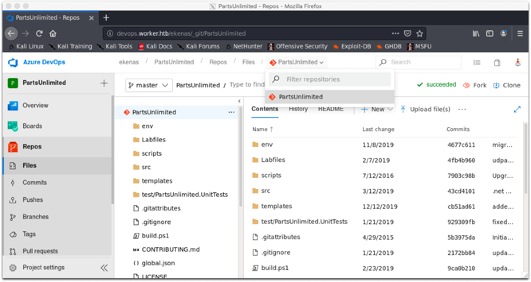Open test/PartsUnlimited.UnitTests in the contents table

click(x=305, y=222)
